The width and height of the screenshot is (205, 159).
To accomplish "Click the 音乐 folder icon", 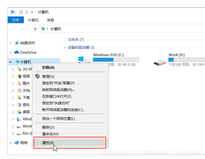I will 19,105.
